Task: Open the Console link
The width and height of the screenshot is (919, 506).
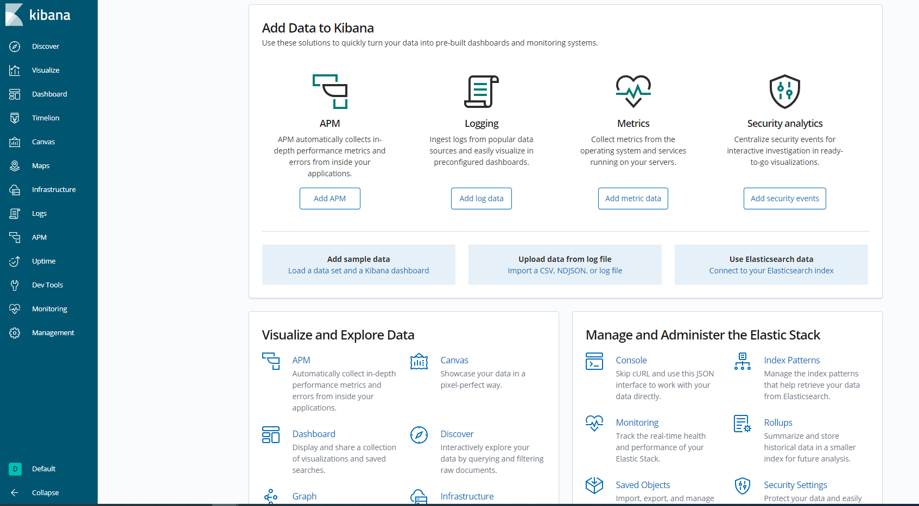Action: point(631,360)
